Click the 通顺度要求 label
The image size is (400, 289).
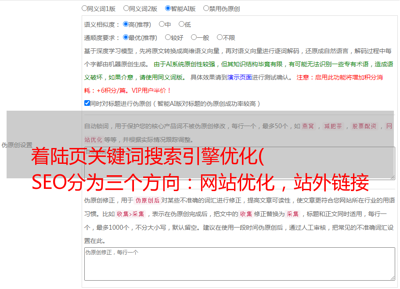point(102,38)
